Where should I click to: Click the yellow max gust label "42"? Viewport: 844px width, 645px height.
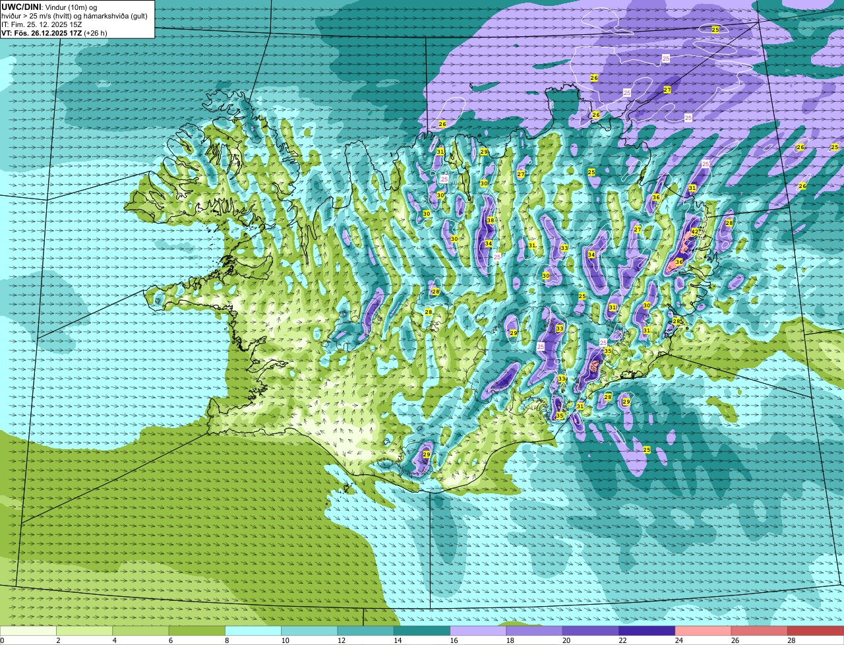pyautogui.click(x=695, y=231)
